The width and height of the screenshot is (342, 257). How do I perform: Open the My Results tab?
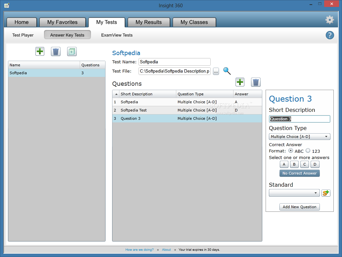[149, 22]
